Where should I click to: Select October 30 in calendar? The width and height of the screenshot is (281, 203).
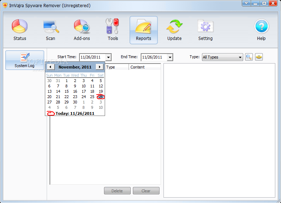(x=49, y=81)
